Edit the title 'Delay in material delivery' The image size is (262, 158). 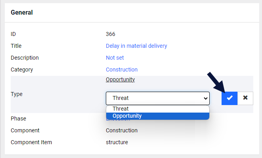(136, 46)
